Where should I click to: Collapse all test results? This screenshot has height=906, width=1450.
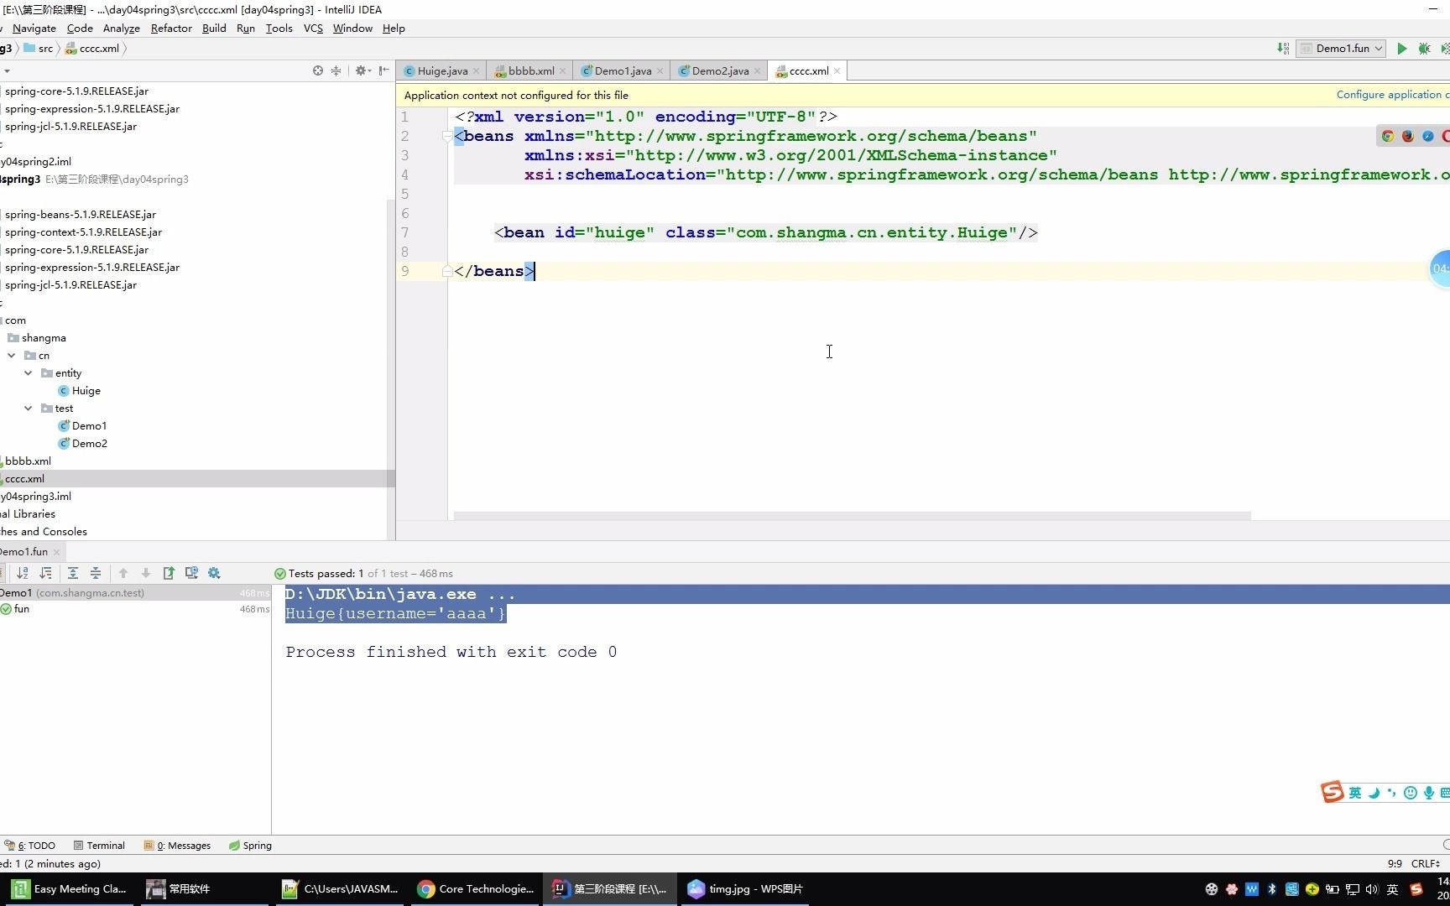(x=96, y=573)
